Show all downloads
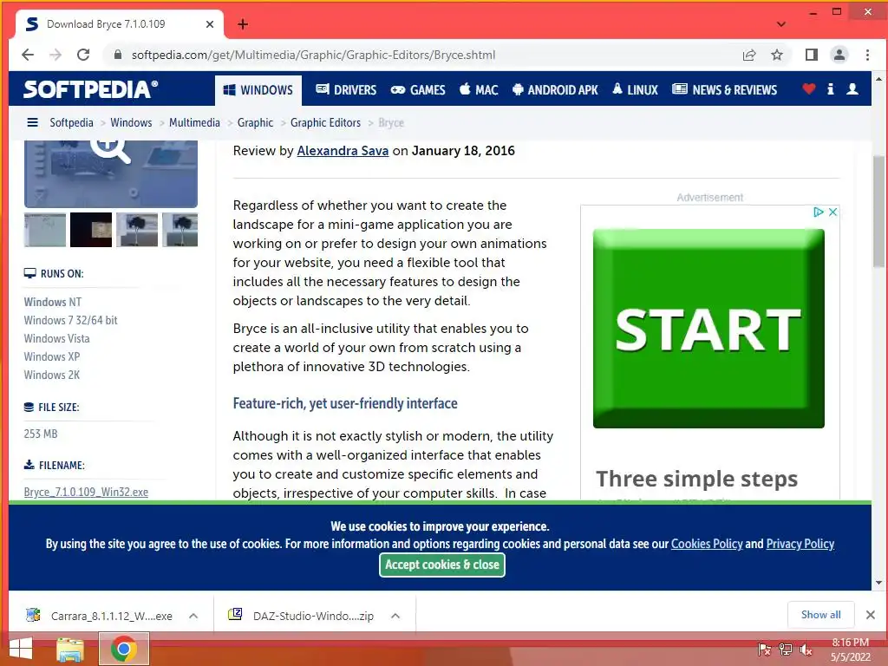 pos(820,615)
